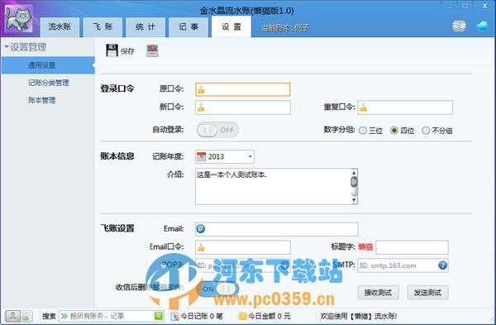Viewport: 496px width, 325px height.
Task: Switch to the 飞账 tab
Action: pyautogui.click(x=103, y=27)
